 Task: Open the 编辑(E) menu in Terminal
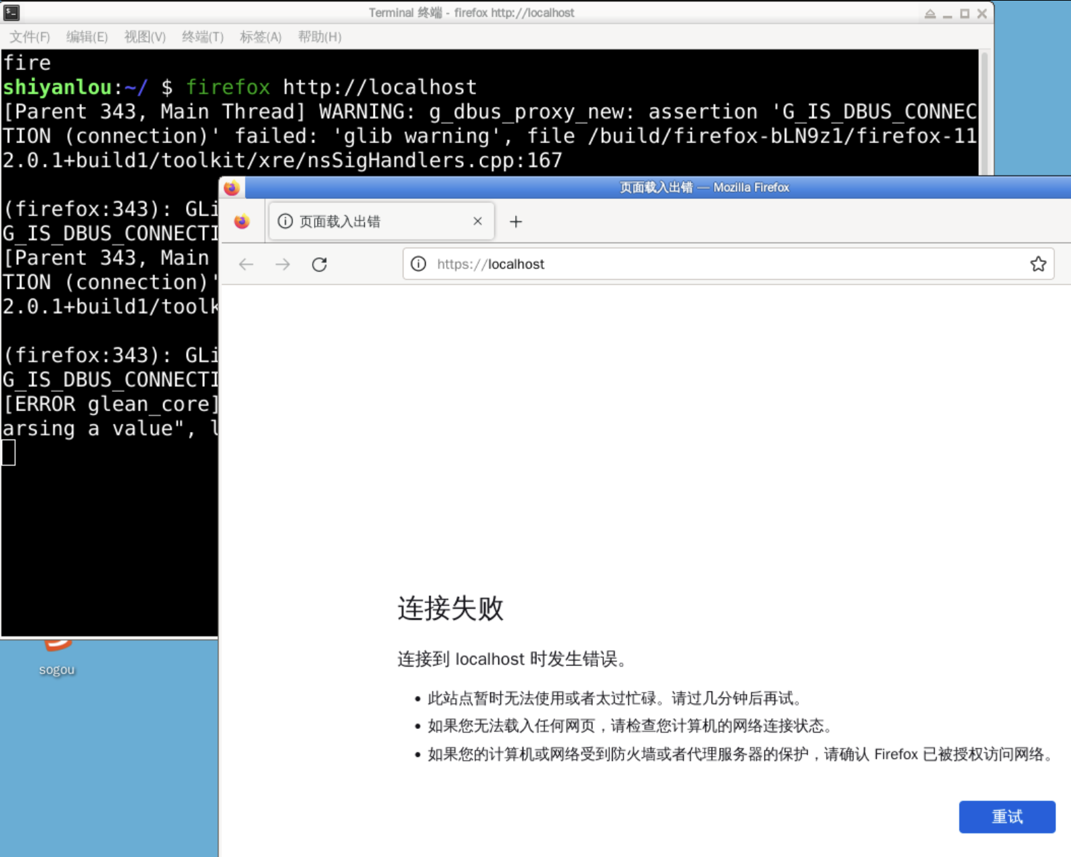[x=87, y=37]
